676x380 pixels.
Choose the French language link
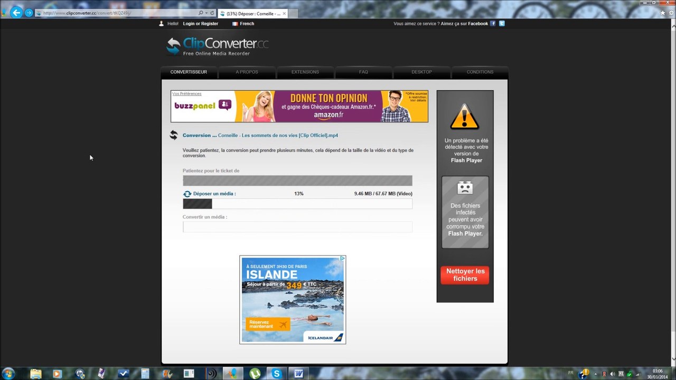tap(247, 24)
